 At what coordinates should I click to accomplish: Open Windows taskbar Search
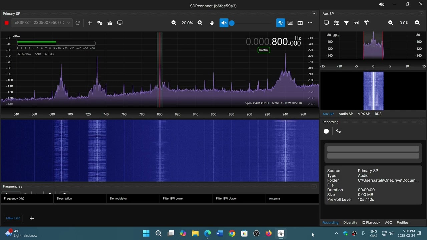pyautogui.click(x=158, y=233)
